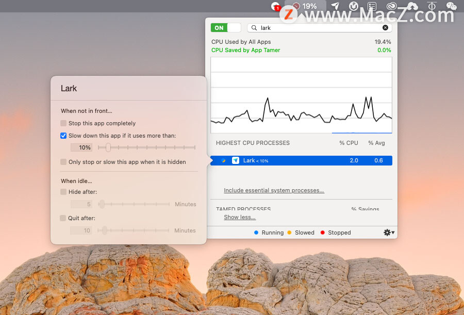
Task: Click the Hide after minutes slider
Action: point(134,204)
